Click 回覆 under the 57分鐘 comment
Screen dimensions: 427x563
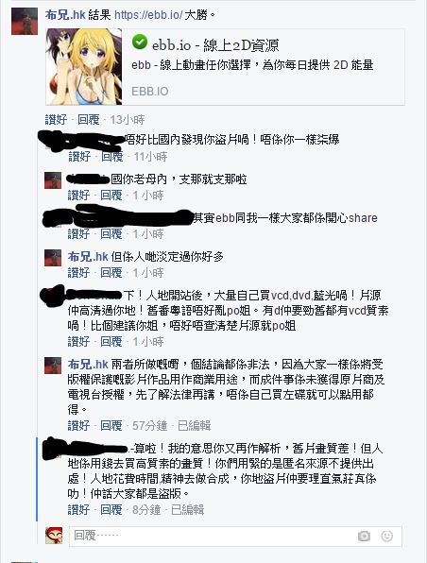[111, 426]
